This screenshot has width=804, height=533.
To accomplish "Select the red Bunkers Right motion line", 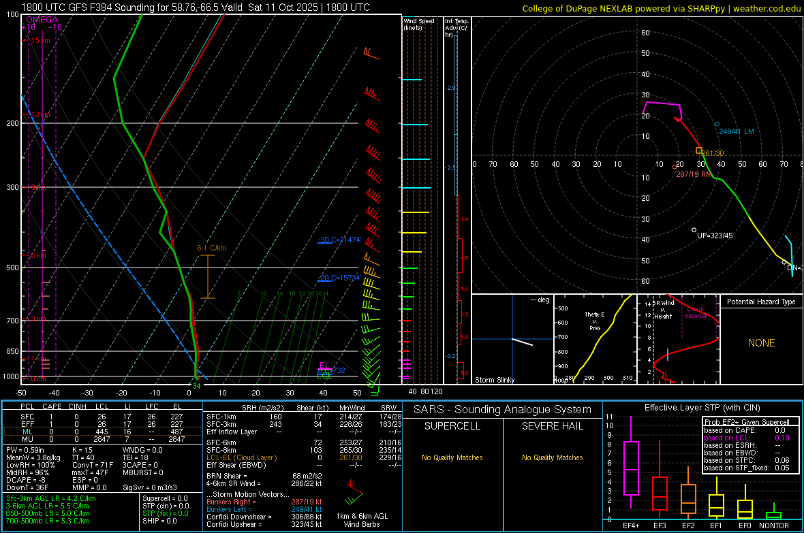I will pos(264,502).
